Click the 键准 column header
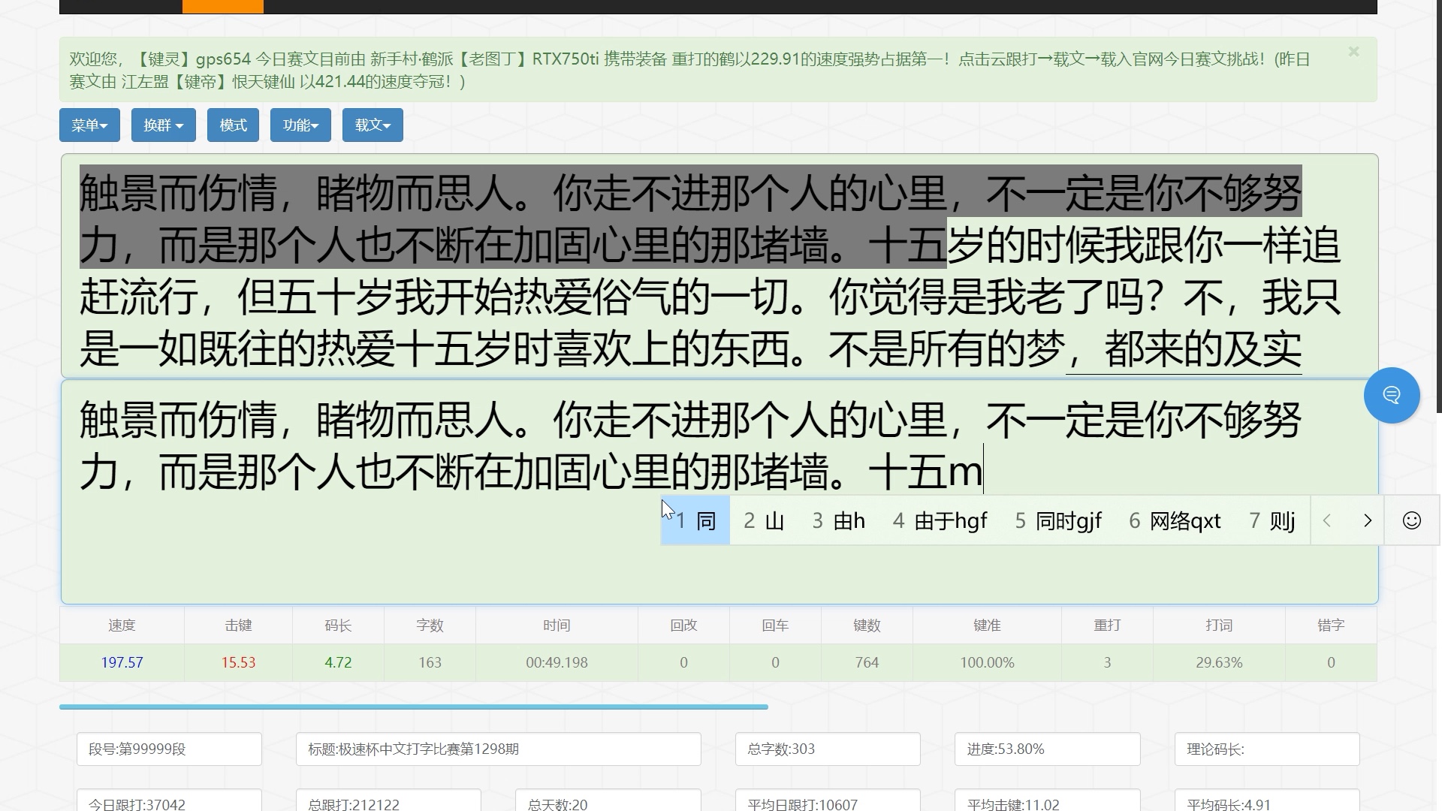 (x=987, y=626)
